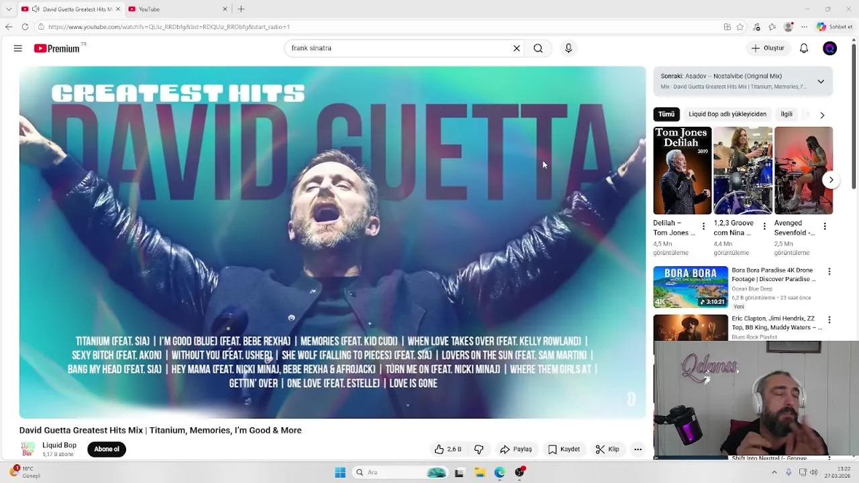
Task: Open Liquid Bop channel name link
Action: (59, 445)
